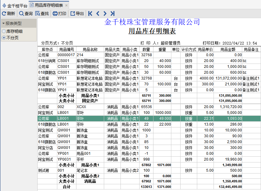Open the 查询 query tool
Viewport: 261px width, 191px height.
26,14
